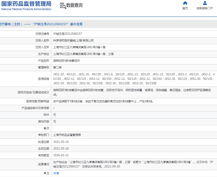Click the 生效日期 value 2021-03-16
The image size is (217, 177).
[61, 148]
